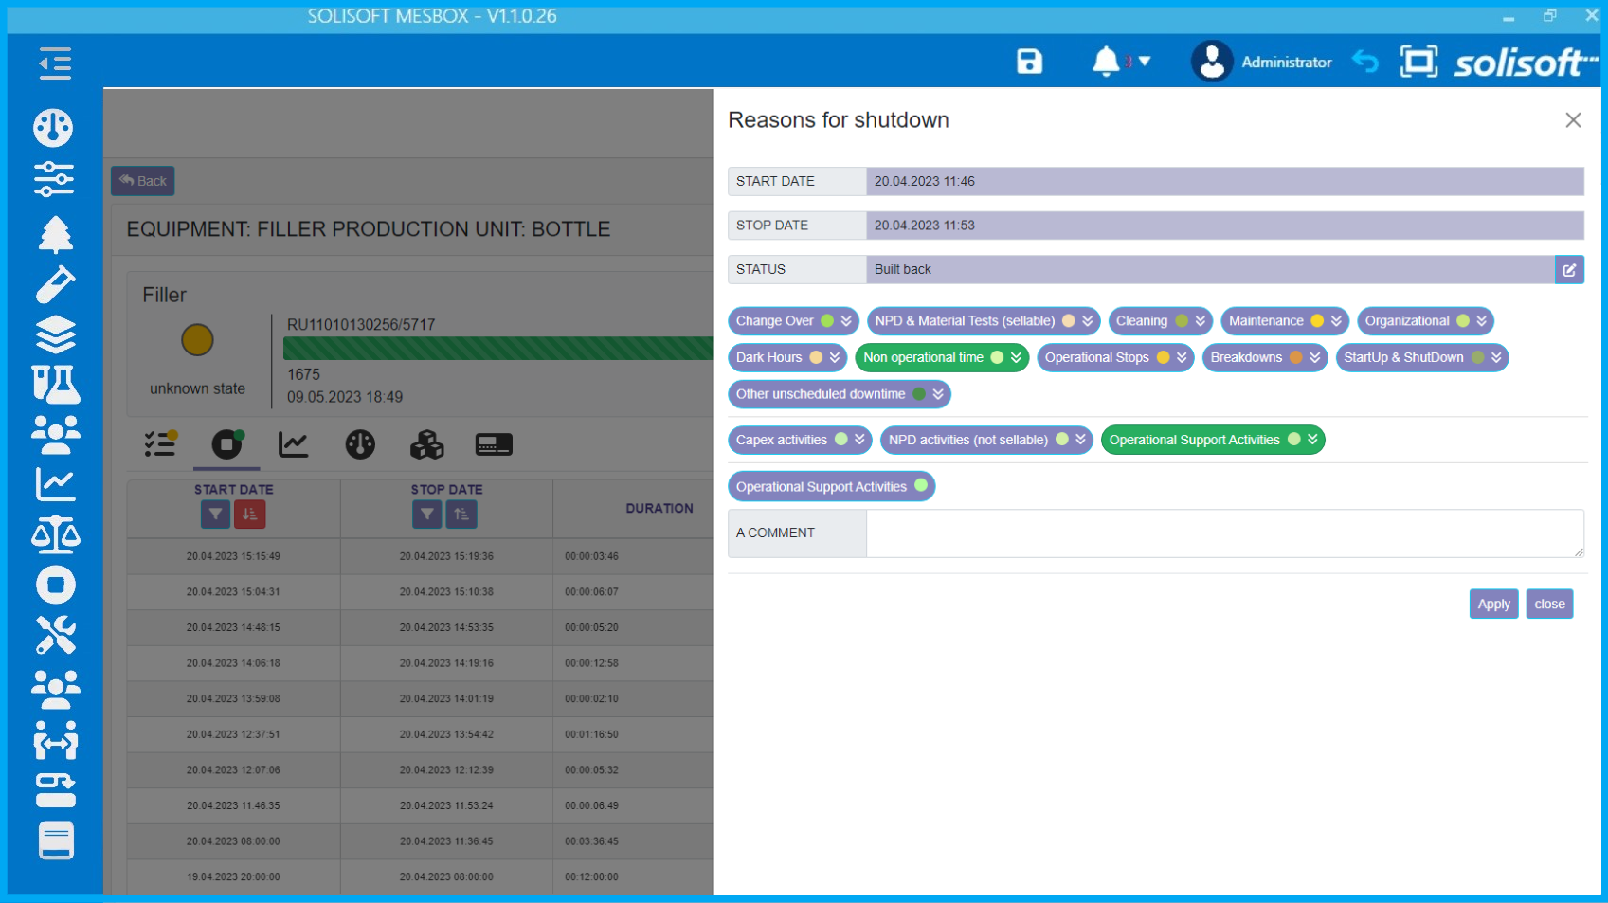This screenshot has width=1608, height=903.
Task: Open the layers stack sidebar icon
Action: tap(55, 334)
